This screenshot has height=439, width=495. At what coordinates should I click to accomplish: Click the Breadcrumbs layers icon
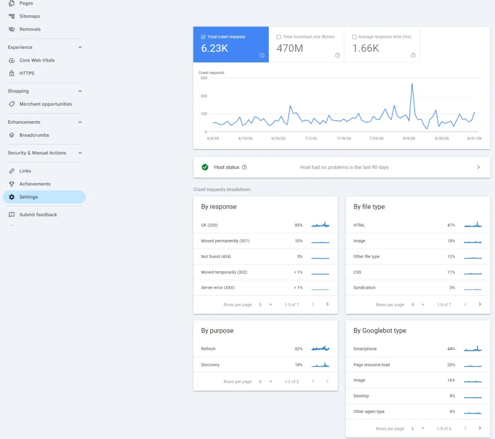click(x=12, y=135)
